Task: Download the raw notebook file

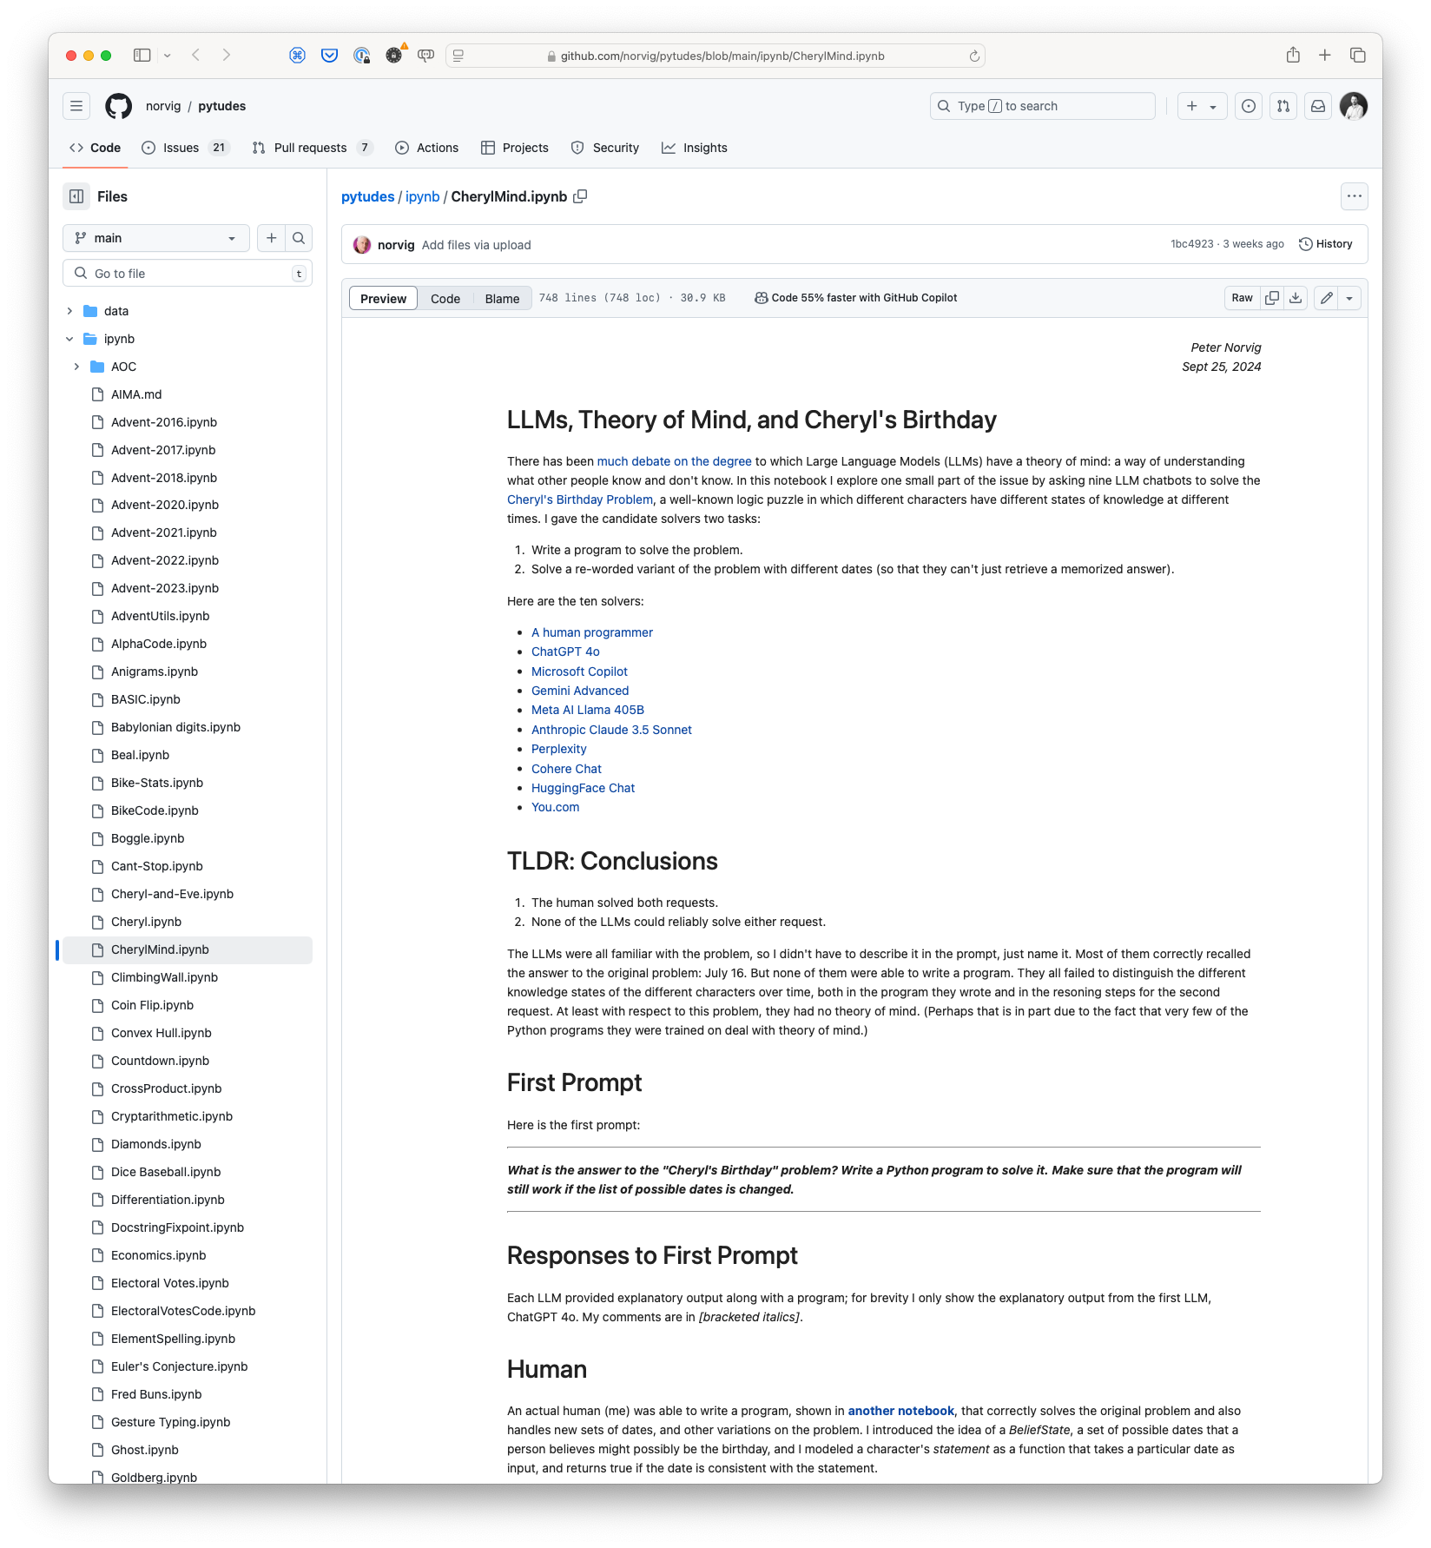Action: [1296, 298]
